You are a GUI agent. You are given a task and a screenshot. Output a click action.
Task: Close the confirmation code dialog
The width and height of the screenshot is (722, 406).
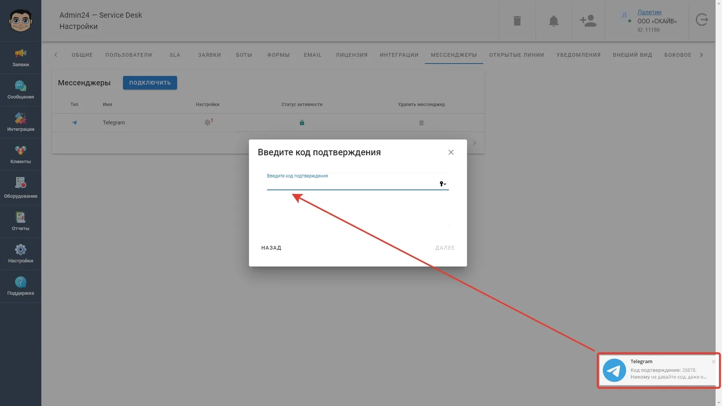[x=451, y=152]
